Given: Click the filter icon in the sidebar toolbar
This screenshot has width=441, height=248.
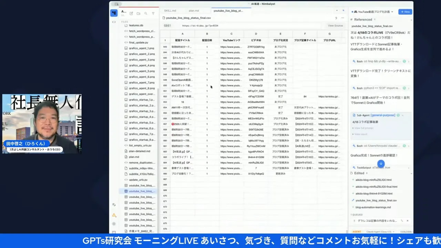Looking at the screenshot, I should point(153,13).
